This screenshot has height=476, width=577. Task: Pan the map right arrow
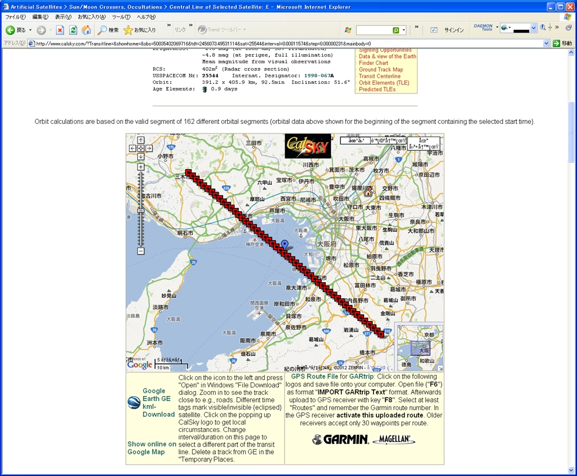click(149, 148)
